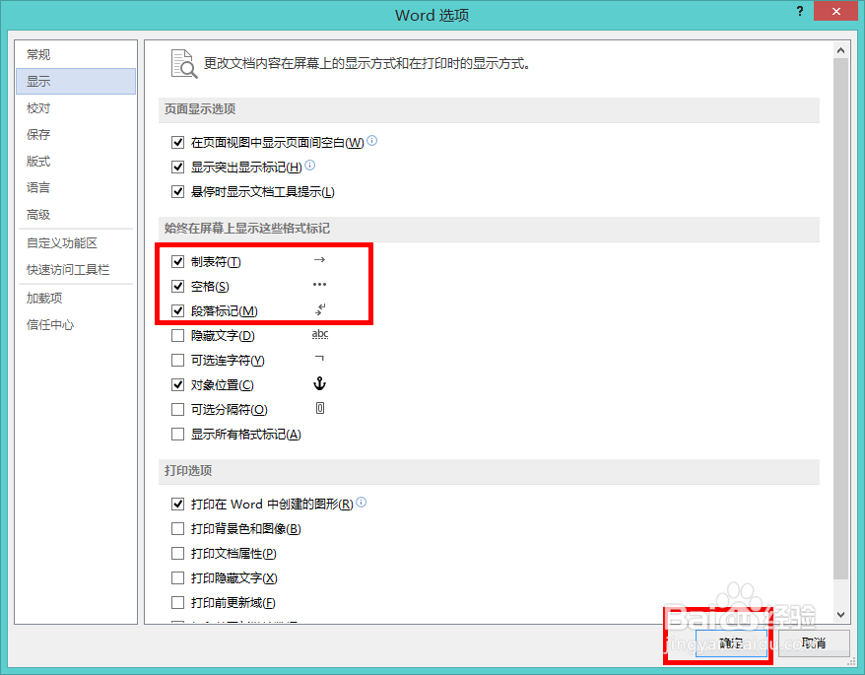Screen dimensions: 865x675
Task: Close the Word 选项 dialog
Action: pos(835,11)
